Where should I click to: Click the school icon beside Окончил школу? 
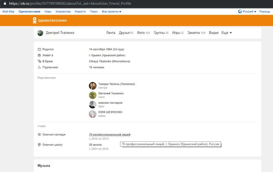(x=39, y=144)
